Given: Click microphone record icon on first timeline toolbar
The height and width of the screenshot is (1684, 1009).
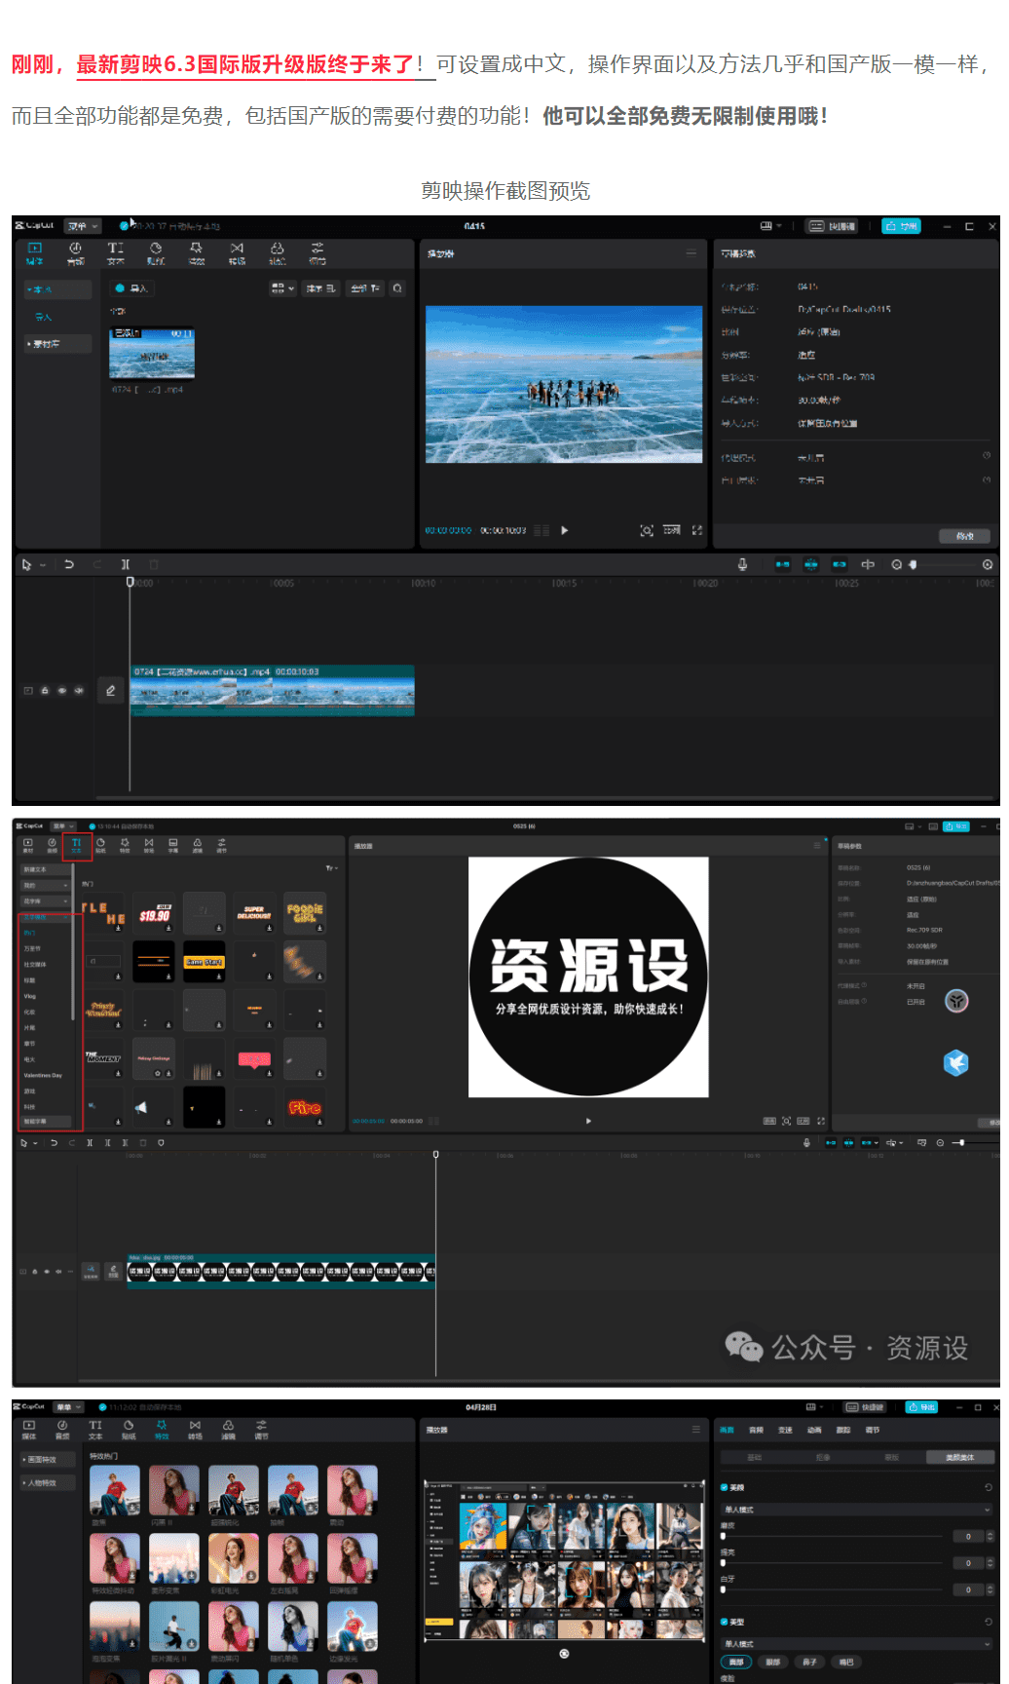Looking at the screenshot, I should 742,564.
